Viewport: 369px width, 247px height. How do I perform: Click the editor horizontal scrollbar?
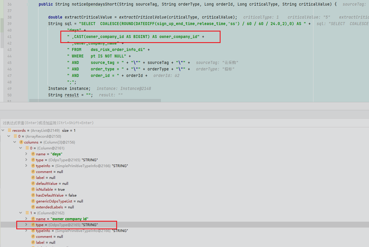pyautogui.click(x=95, y=101)
